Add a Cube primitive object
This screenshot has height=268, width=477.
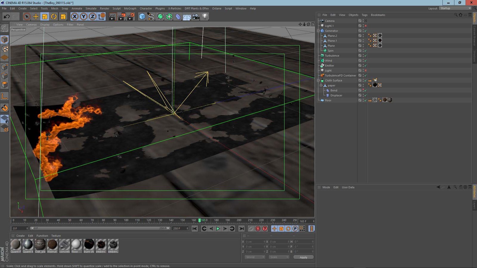point(142,17)
